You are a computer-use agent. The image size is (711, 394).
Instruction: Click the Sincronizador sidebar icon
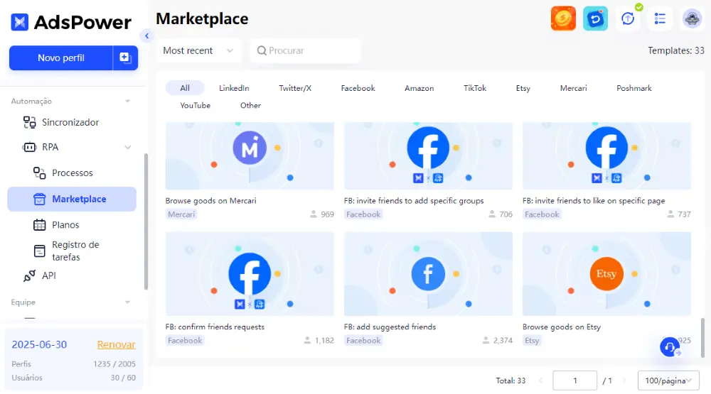click(x=29, y=122)
